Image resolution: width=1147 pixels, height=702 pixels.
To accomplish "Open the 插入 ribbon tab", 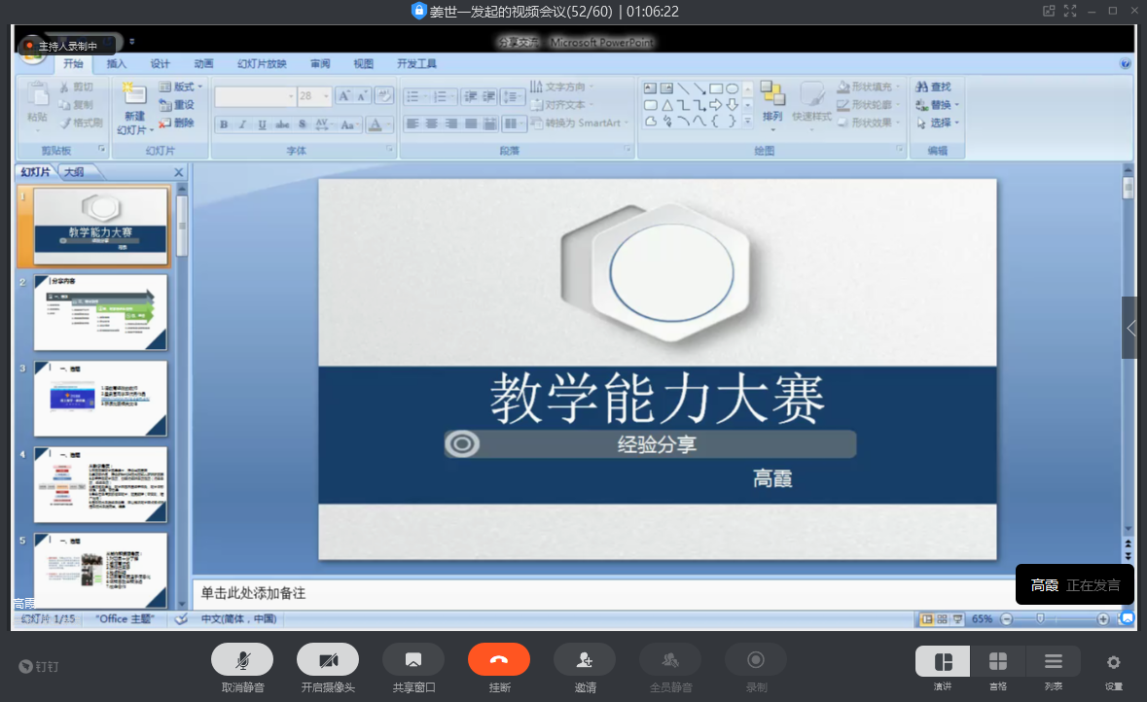I will [x=117, y=64].
